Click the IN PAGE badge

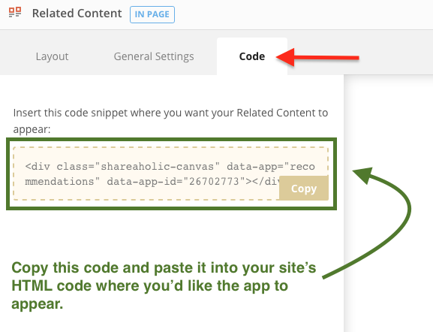152,14
